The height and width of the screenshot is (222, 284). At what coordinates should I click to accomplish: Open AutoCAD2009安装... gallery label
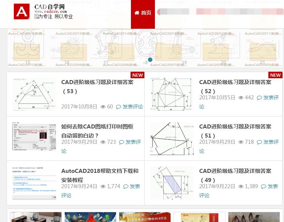tap(74, 65)
